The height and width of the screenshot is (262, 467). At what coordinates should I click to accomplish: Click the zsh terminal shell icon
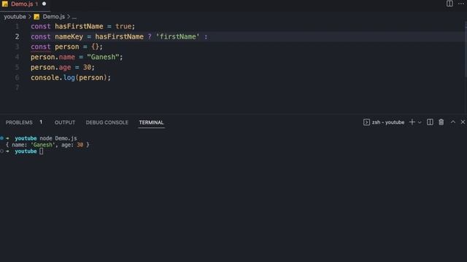tap(366, 122)
